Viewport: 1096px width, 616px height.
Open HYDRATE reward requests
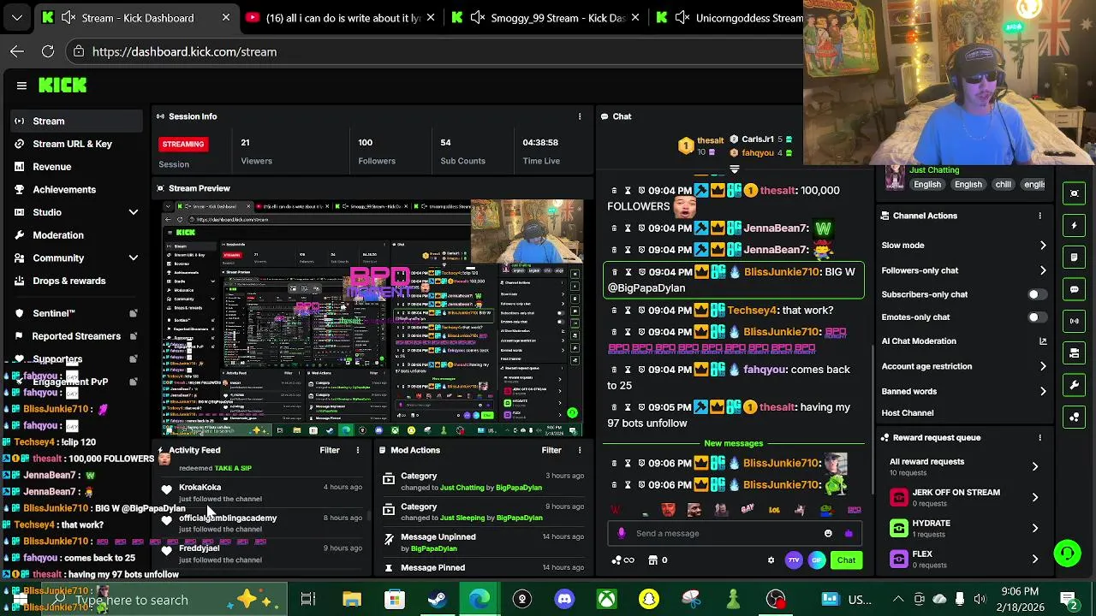(963, 528)
